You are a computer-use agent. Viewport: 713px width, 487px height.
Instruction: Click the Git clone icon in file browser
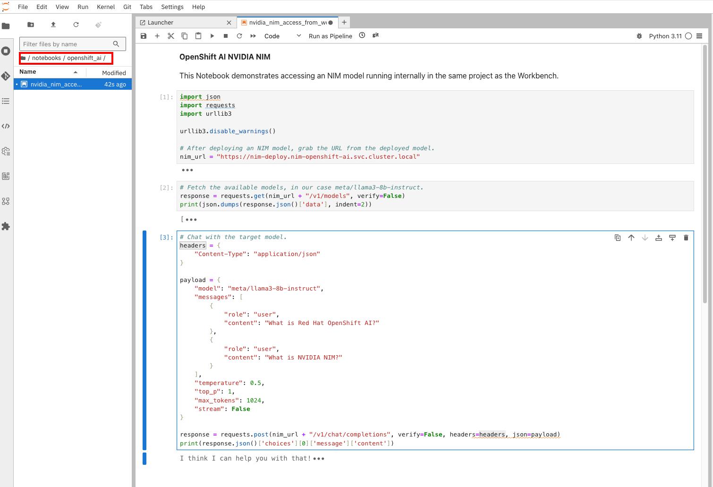pos(98,25)
